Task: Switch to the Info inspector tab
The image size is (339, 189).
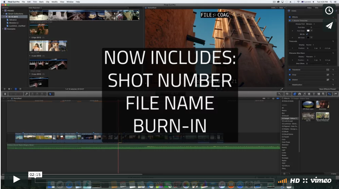Action: click(316, 7)
